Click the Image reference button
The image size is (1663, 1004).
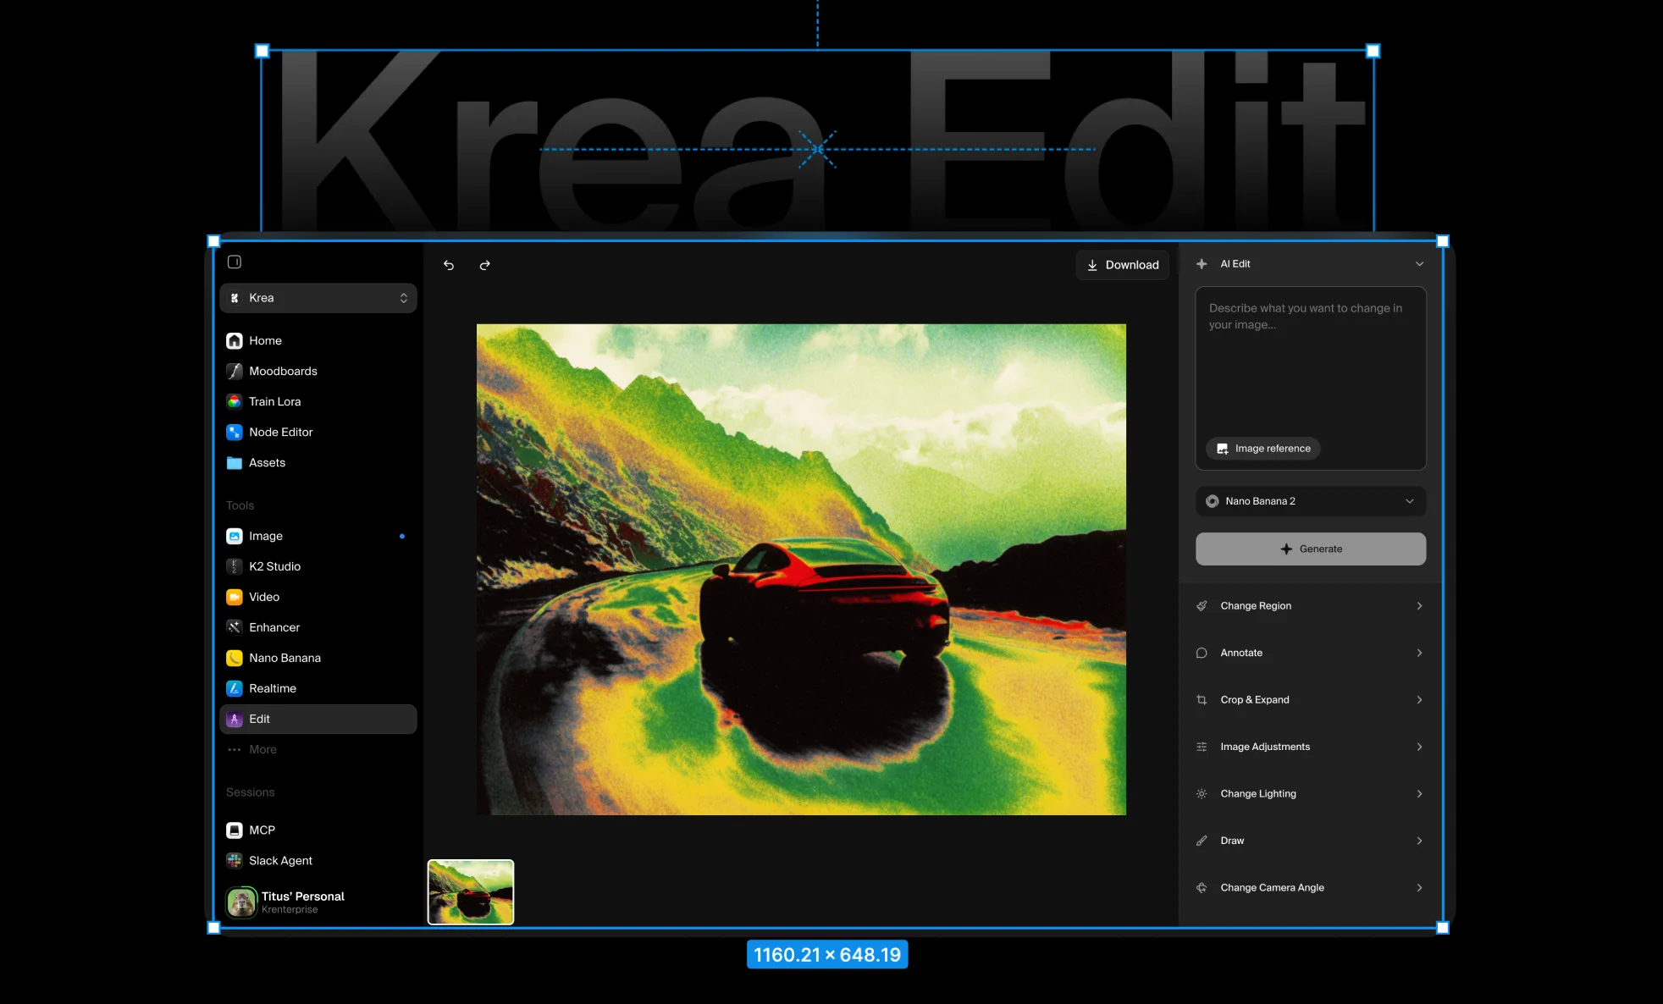(1263, 449)
